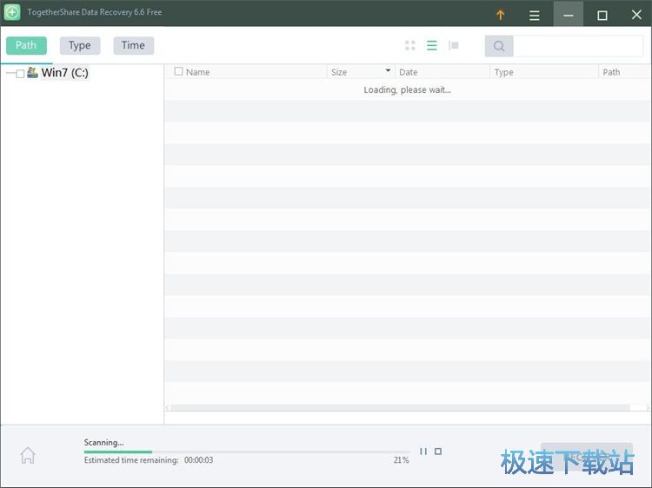This screenshot has height=488, width=652.
Task: Switch to the Type tab
Action: click(80, 45)
